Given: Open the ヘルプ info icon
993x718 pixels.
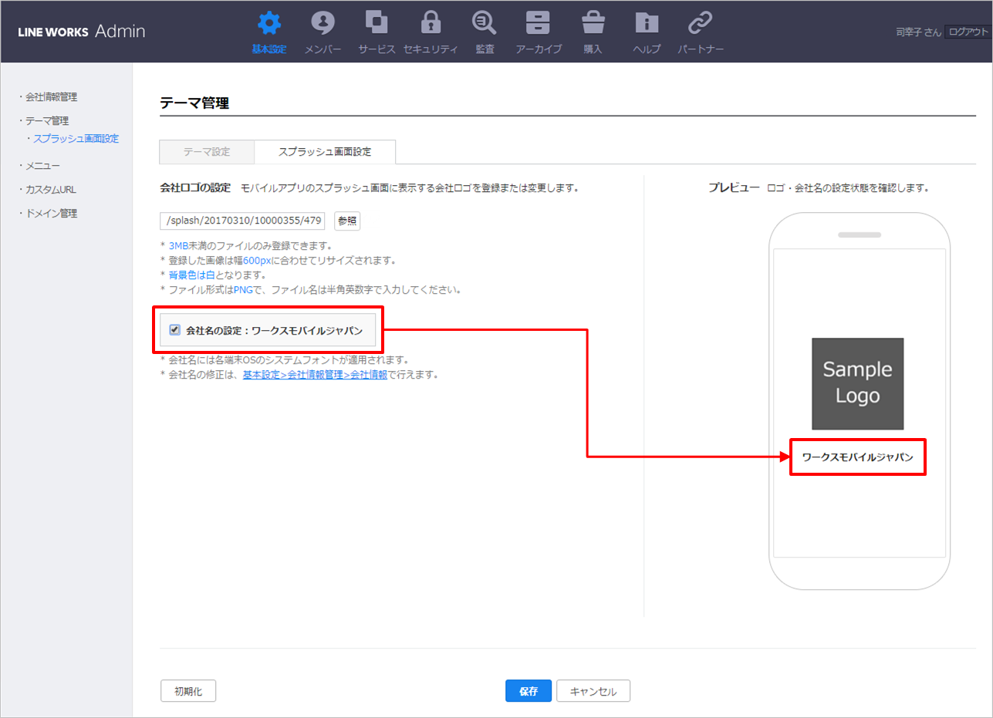Looking at the screenshot, I should click(646, 23).
